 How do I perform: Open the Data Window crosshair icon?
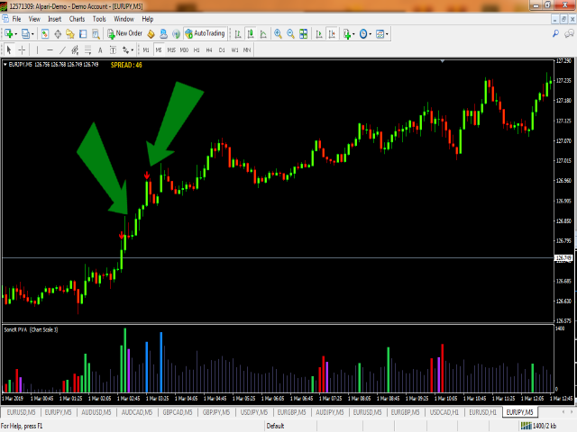point(58,34)
